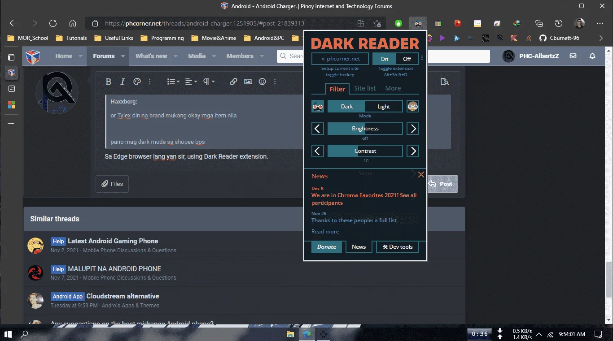Open the Dark Reader settings dots menu
Viewport: 613px width, 341px height.
pos(422,59)
